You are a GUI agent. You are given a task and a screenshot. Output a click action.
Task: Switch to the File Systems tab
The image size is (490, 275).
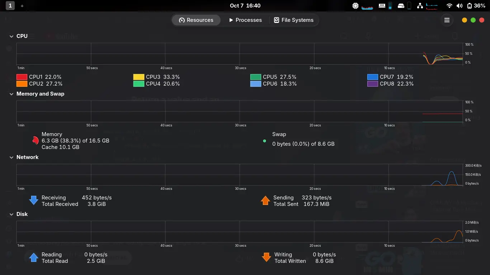click(294, 20)
